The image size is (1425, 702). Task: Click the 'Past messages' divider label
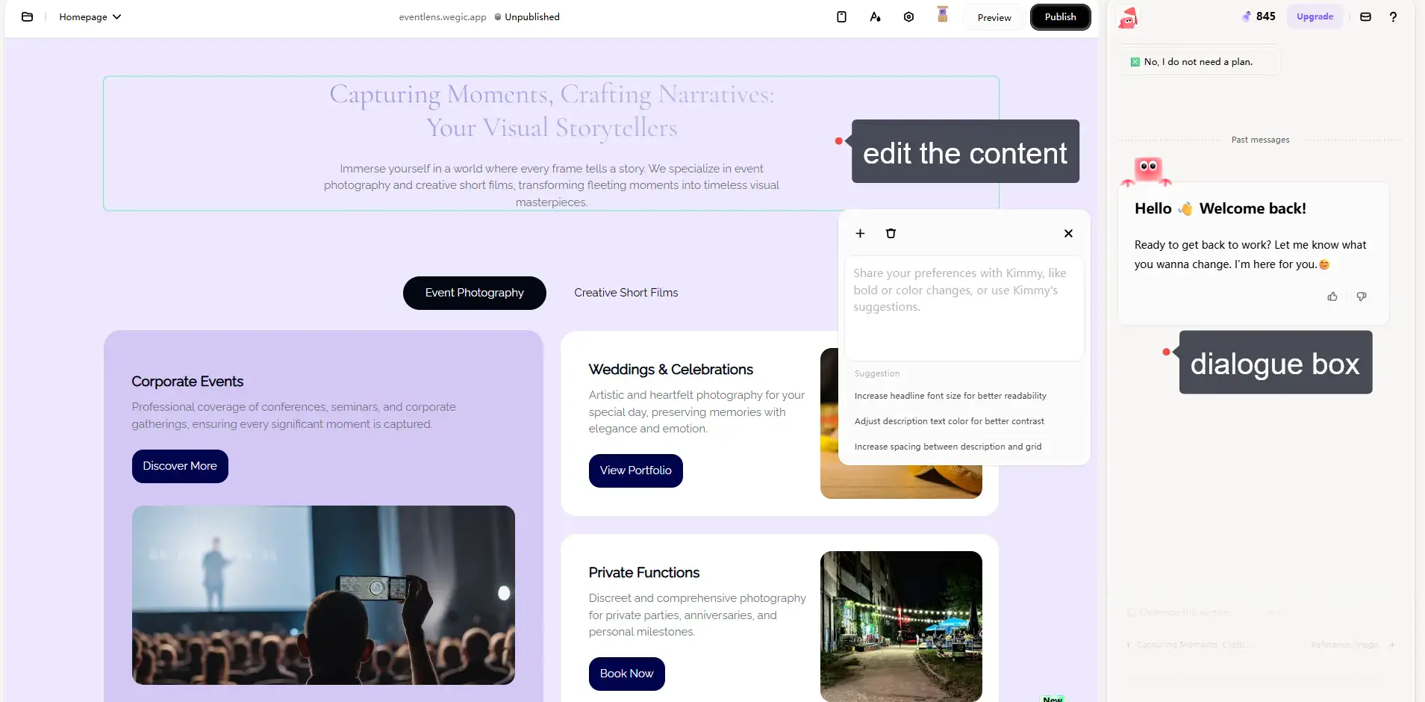[x=1260, y=140]
